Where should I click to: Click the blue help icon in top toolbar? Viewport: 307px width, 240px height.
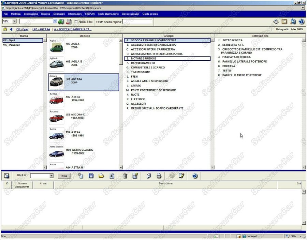[x=301, y=21]
